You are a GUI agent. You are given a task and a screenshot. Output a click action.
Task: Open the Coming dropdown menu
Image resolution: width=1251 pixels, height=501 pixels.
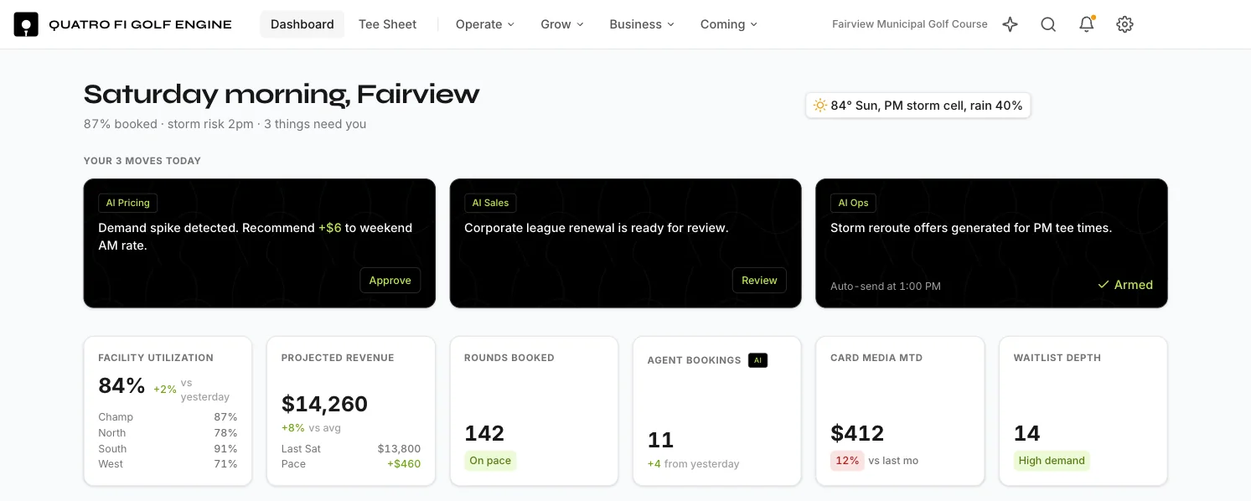pos(729,24)
